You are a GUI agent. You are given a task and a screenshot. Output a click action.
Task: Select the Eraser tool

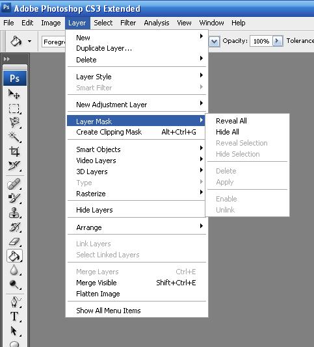click(14, 242)
